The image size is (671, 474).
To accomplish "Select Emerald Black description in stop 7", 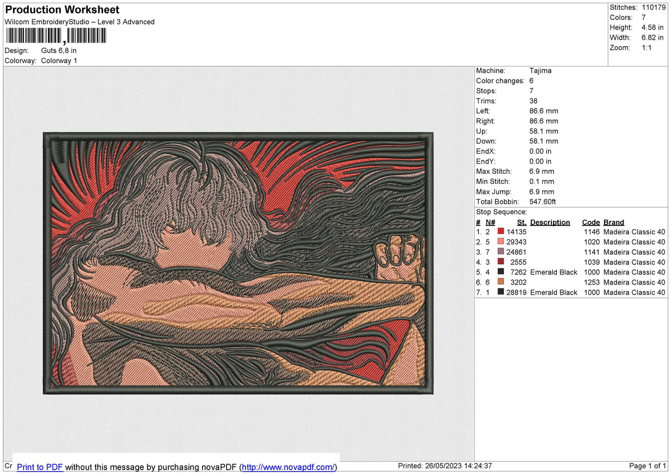I will 554,292.
